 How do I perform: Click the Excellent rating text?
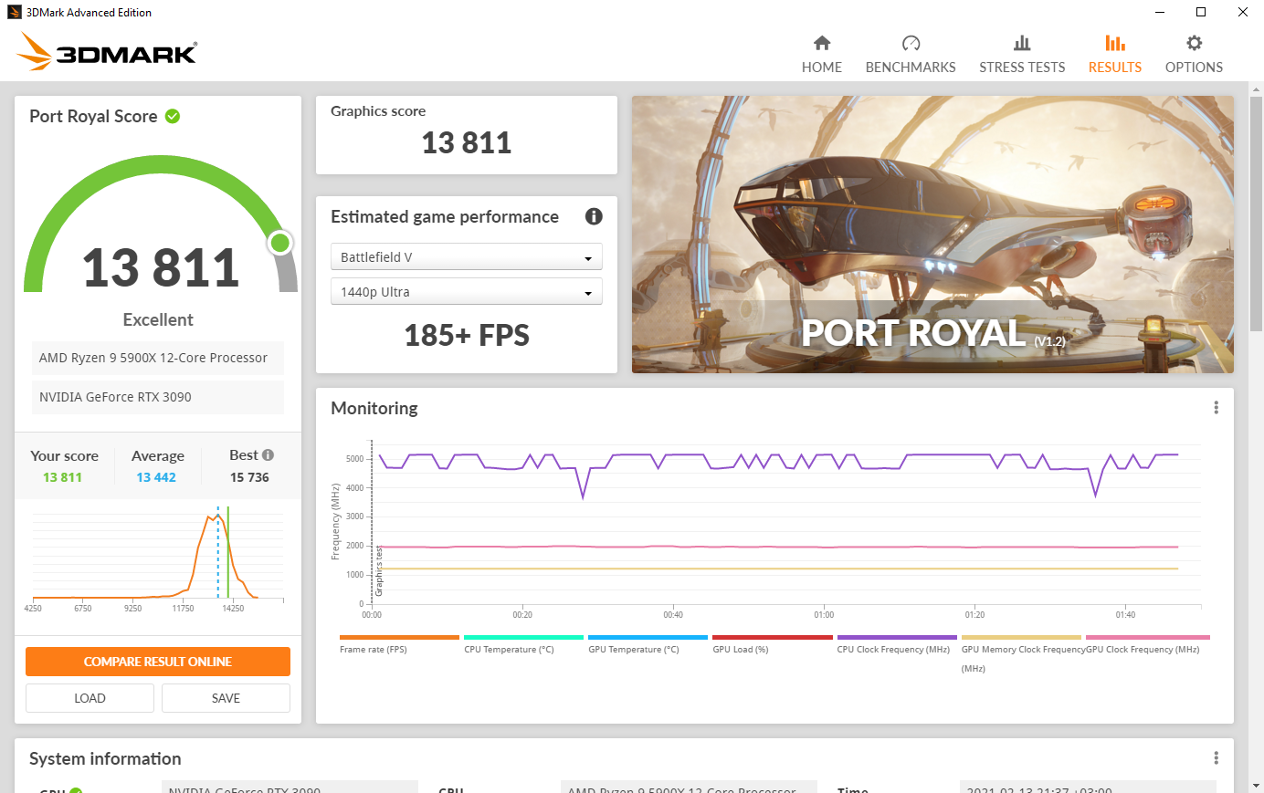click(158, 319)
